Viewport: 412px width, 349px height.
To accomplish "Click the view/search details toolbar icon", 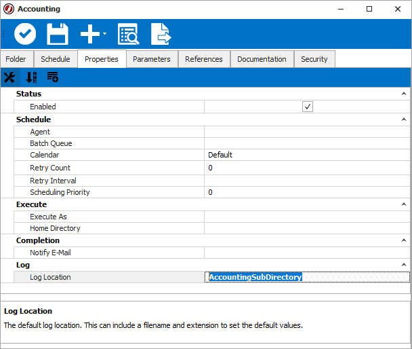I will (x=129, y=34).
